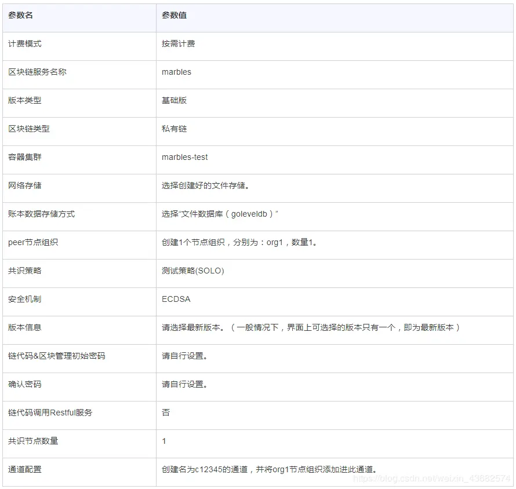Click the 确认密码 label
Screen dimensions: 516x489
point(25,384)
